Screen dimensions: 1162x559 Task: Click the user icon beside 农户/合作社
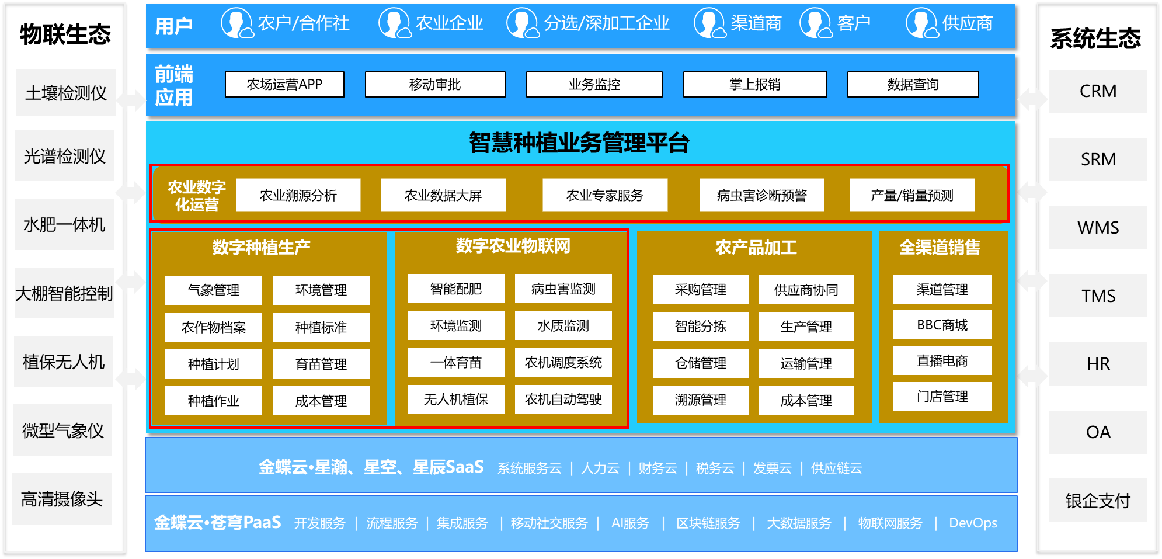237,23
